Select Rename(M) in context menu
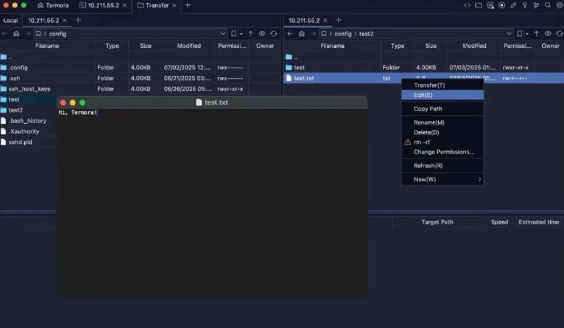The height and width of the screenshot is (328, 564). (x=443, y=123)
